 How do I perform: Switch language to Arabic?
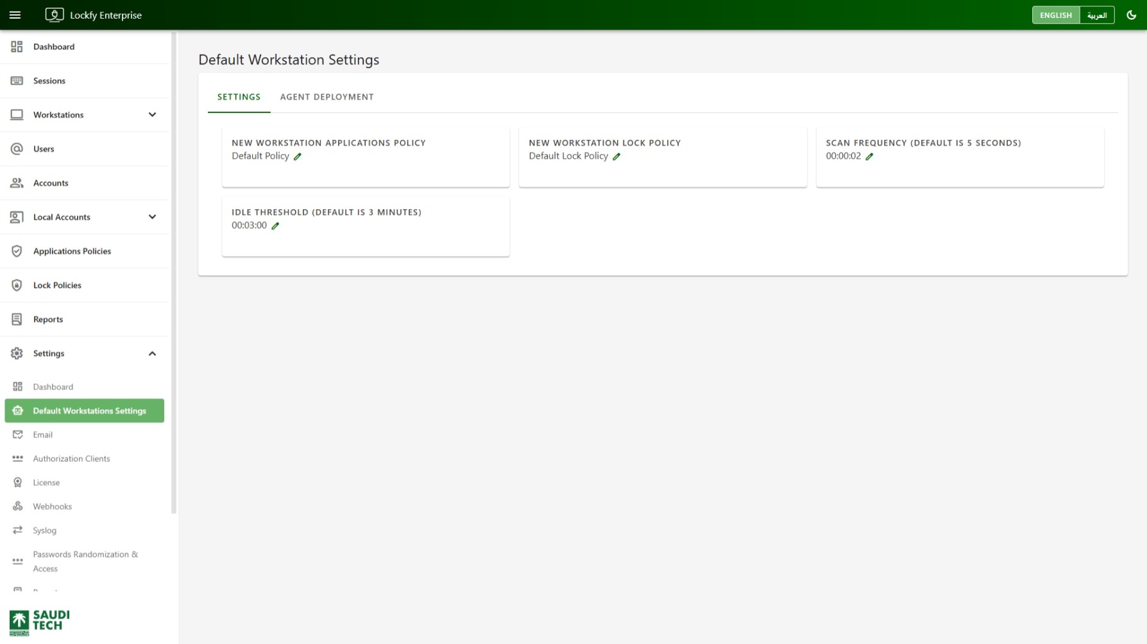click(1097, 15)
